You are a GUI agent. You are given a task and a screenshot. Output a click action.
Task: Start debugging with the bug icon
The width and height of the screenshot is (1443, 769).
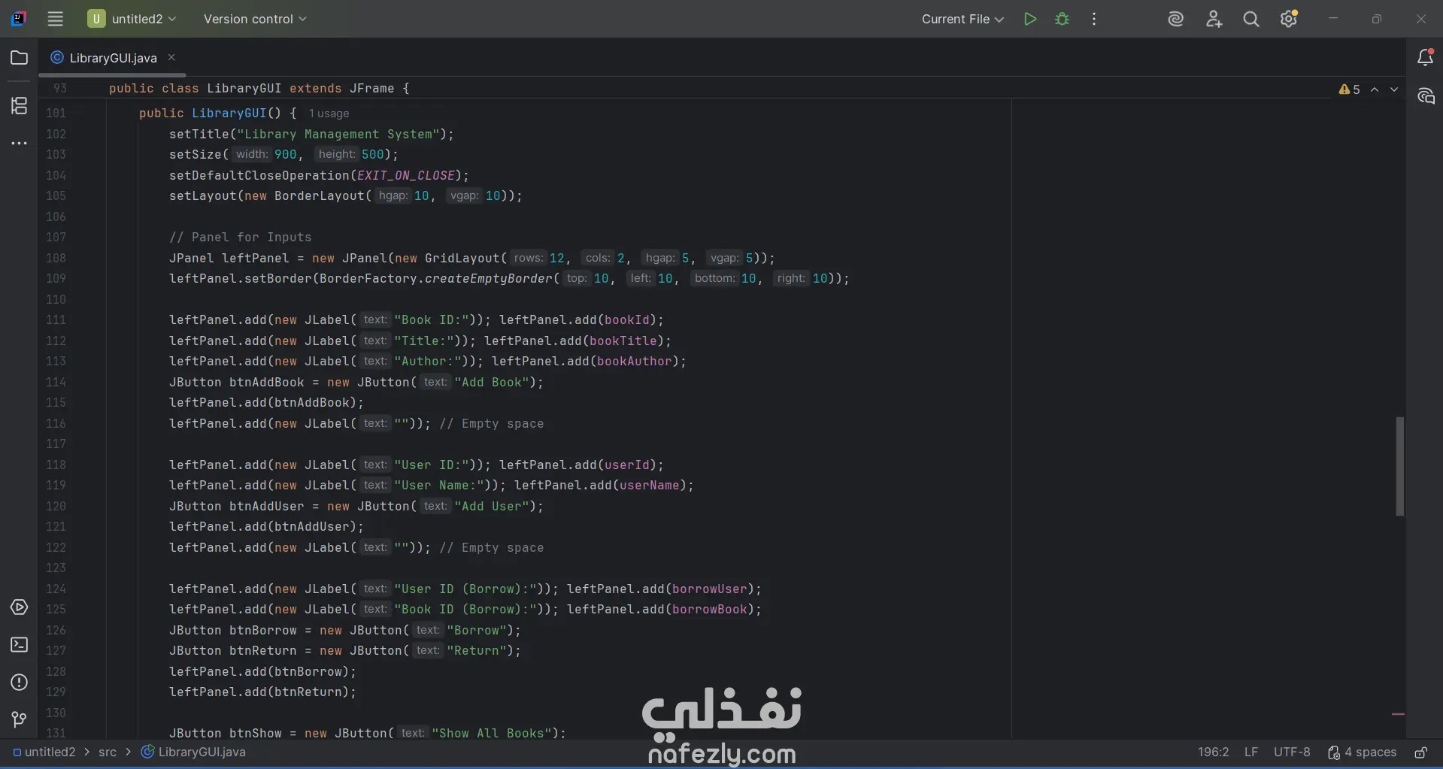pyautogui.click(x=1062, y=19)
